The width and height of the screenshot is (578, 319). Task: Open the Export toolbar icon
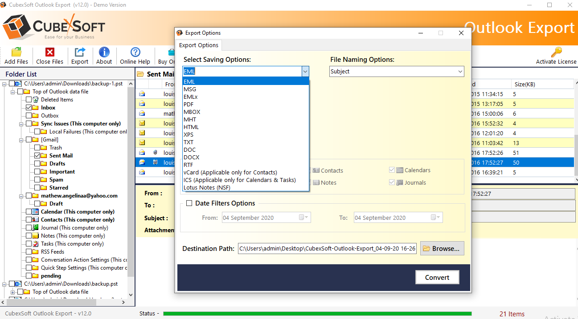[80, 52]
